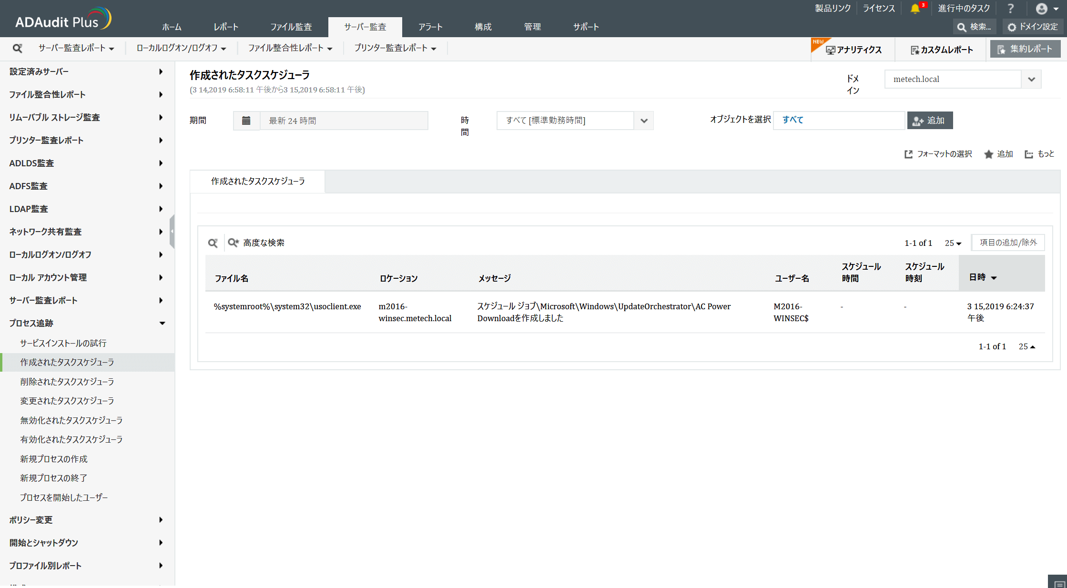The image size is (1067, 588).
Task: Open the domain metech.local dropdown
Action: tap(1031, 79)
